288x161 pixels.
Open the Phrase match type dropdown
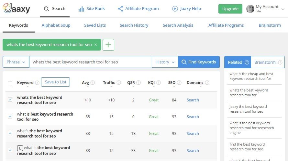click(16, 62)
